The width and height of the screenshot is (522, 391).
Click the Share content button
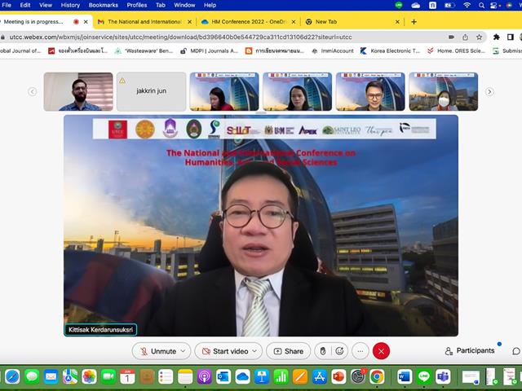(x=288, y=351)
